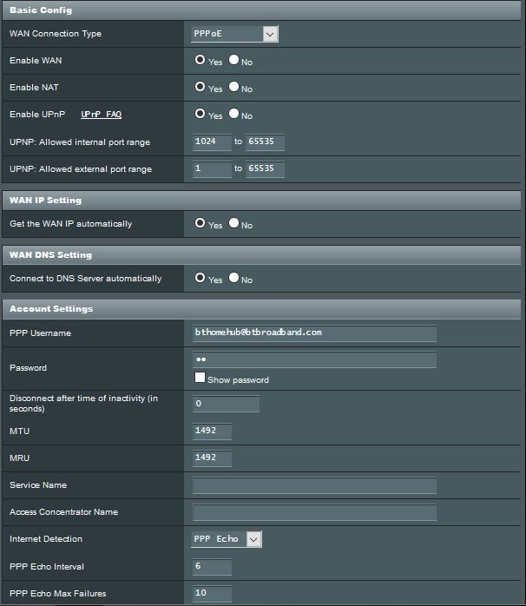Open the WAN Connection Type dropdown
The width and height of the screenshot is (526, 606).
tap(234, 34)
